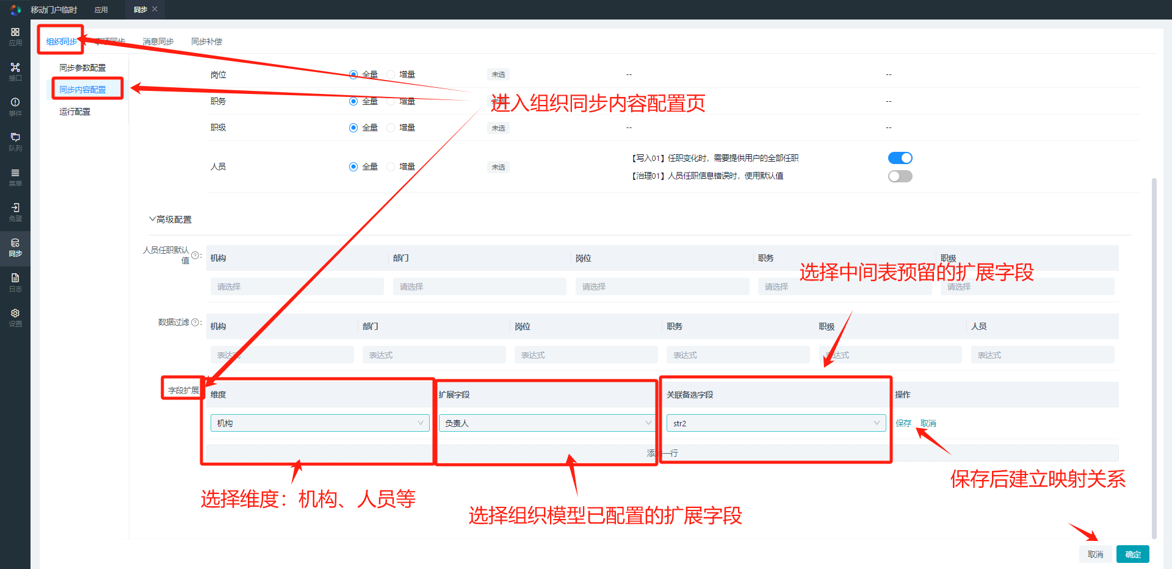Click the 未选 tag in 人员 row

point(498,167)
